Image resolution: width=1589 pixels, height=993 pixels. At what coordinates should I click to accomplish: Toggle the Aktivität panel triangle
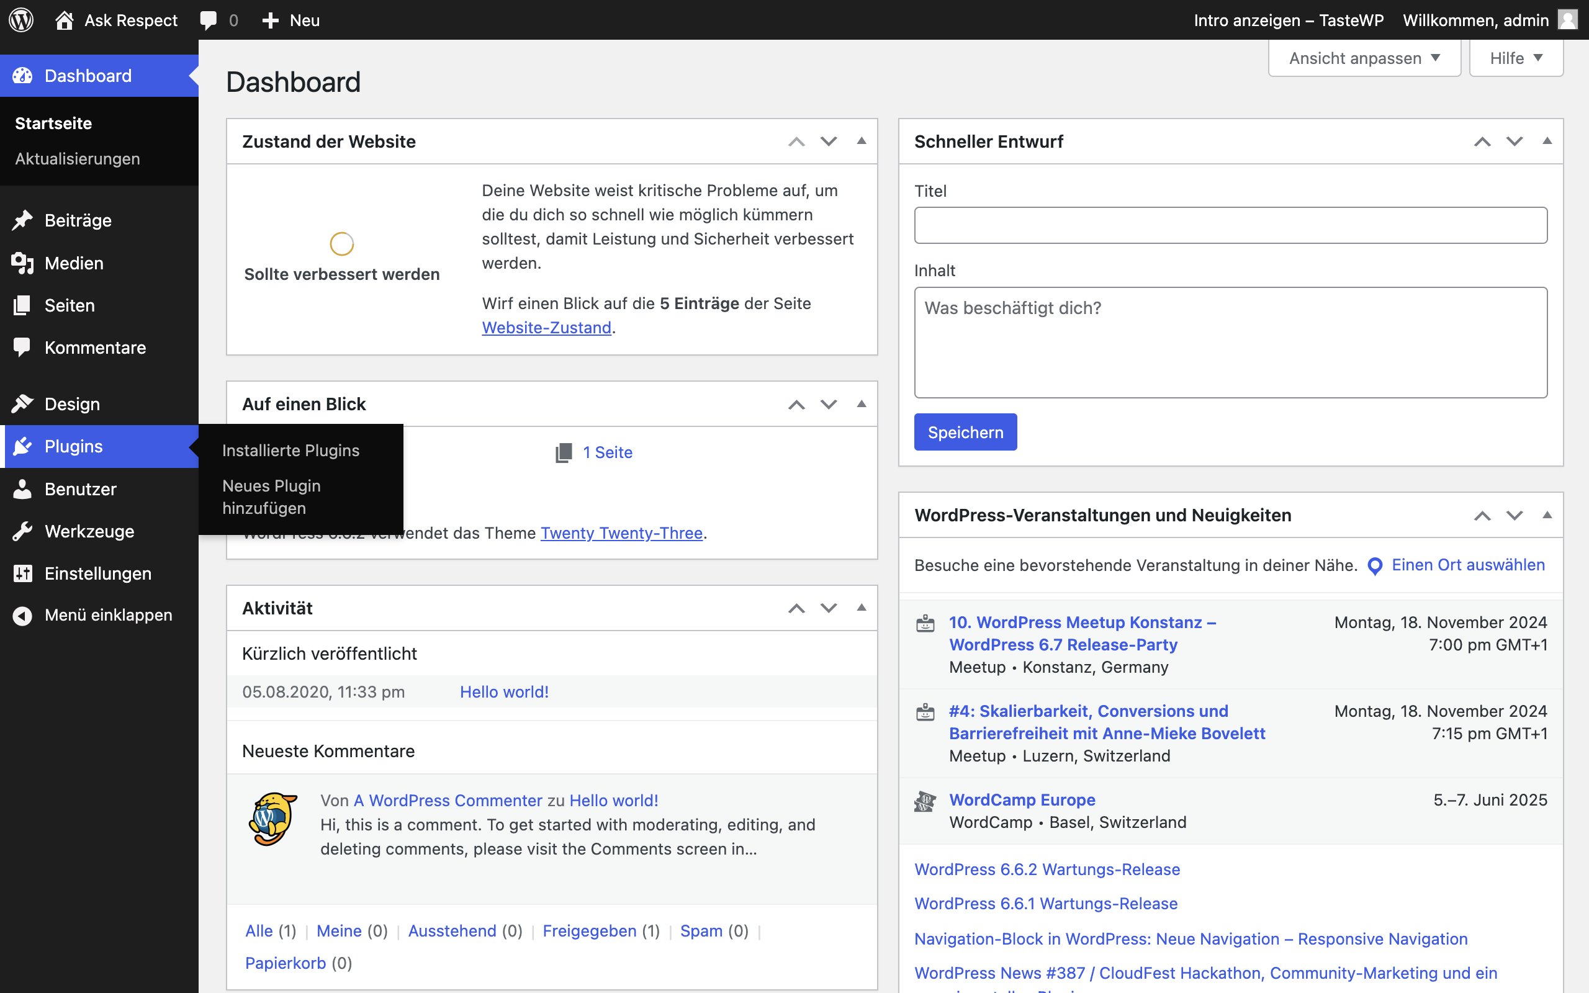[862, 608]
